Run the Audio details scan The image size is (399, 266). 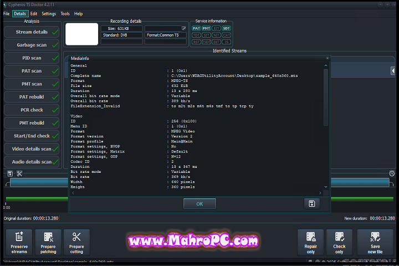coord(32,162)
